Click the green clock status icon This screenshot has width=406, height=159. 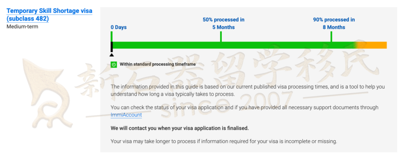pos(114,64)
